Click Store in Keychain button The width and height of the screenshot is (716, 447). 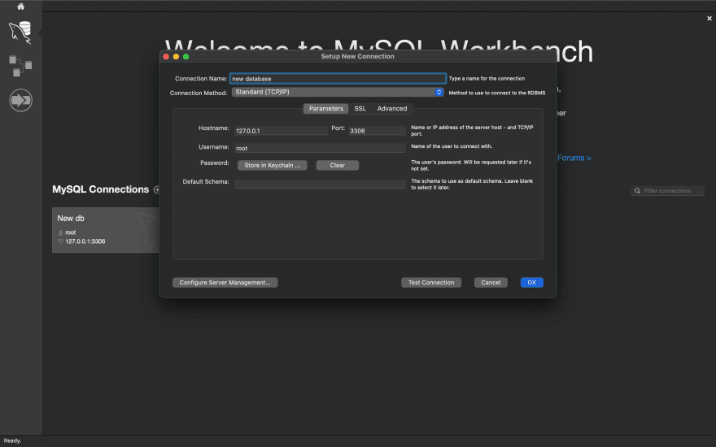click(272, 165)
